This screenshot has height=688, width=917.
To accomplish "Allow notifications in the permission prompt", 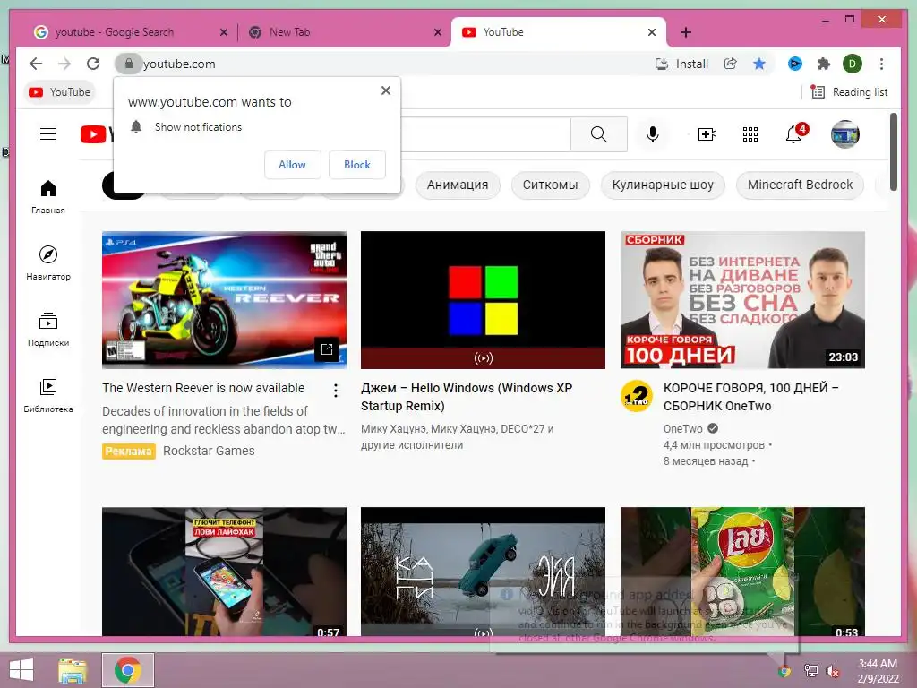I will 293,165.
